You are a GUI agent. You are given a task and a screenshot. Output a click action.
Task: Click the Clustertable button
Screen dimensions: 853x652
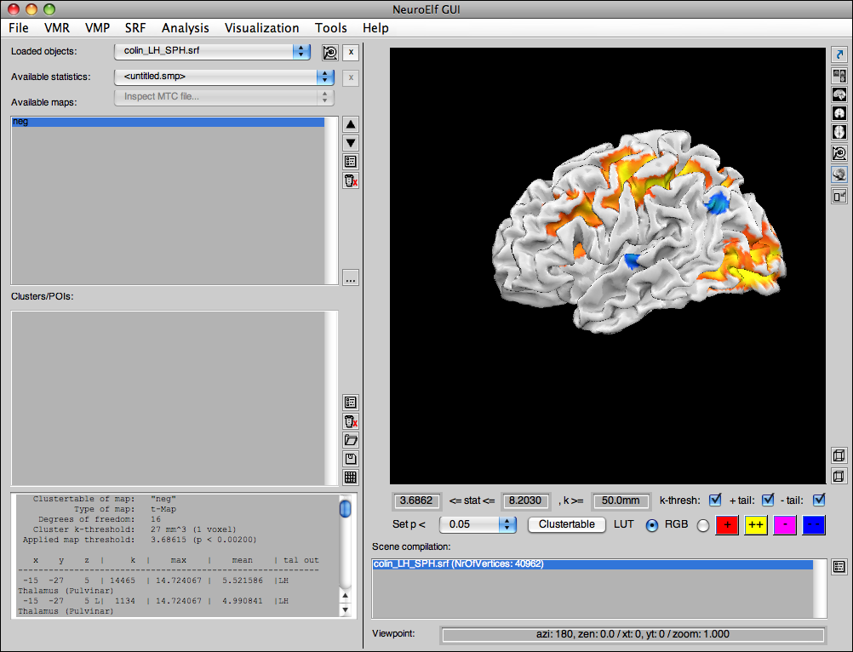[566, 524]
